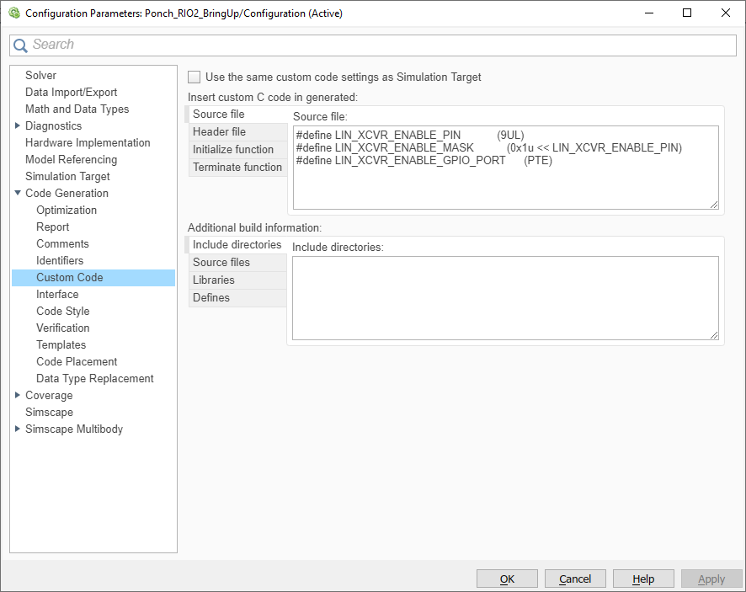Select the Solver settings page
Viewport: 746px width, 592px height.
40,75
